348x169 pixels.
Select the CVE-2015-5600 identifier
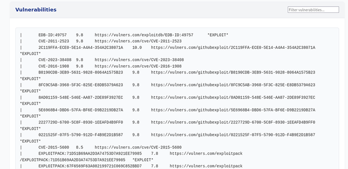pyautogui.click(x=53, y=148)
